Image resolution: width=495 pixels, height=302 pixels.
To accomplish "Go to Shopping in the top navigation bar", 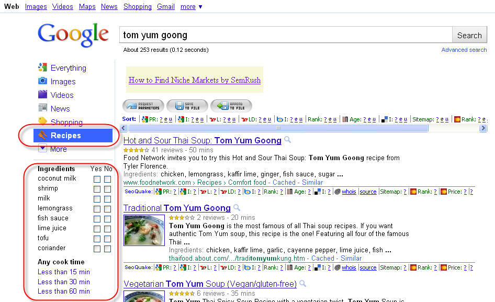I will pos(137,6).
